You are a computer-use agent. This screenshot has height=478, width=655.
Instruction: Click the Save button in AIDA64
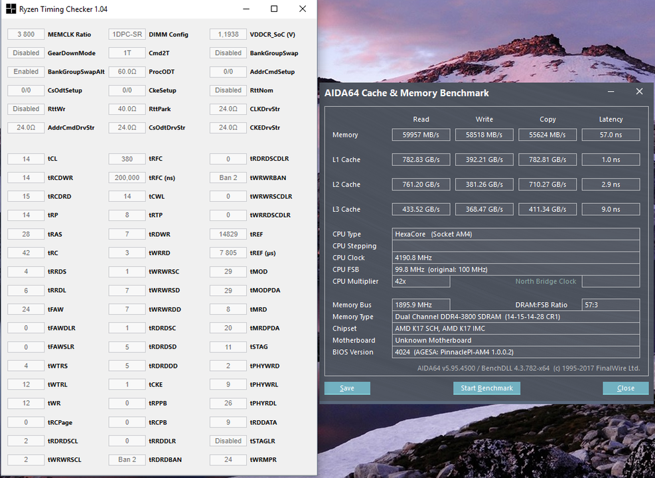point(347,388)
